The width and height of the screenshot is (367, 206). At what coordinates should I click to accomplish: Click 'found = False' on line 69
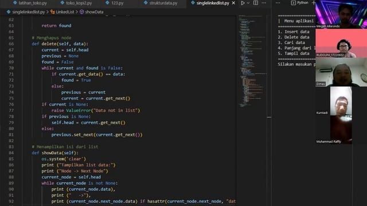(57, 62)
